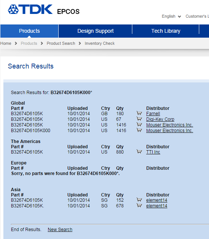Click the GB country code

[x=104, y=114]
